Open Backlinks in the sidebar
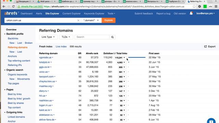 pyautogui.click(x=13, y=38)
